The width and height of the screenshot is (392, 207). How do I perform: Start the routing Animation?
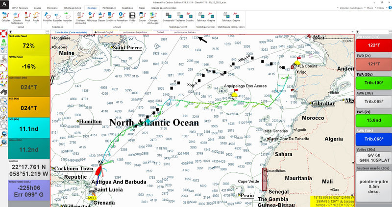[122, 16]
